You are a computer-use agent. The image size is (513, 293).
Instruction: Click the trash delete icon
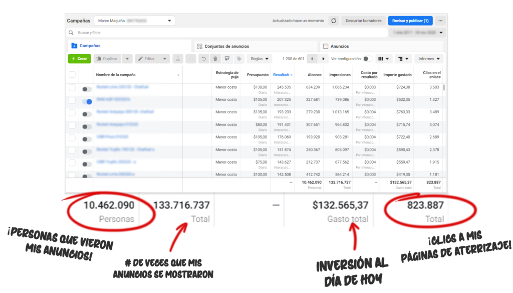coord(215,59)
